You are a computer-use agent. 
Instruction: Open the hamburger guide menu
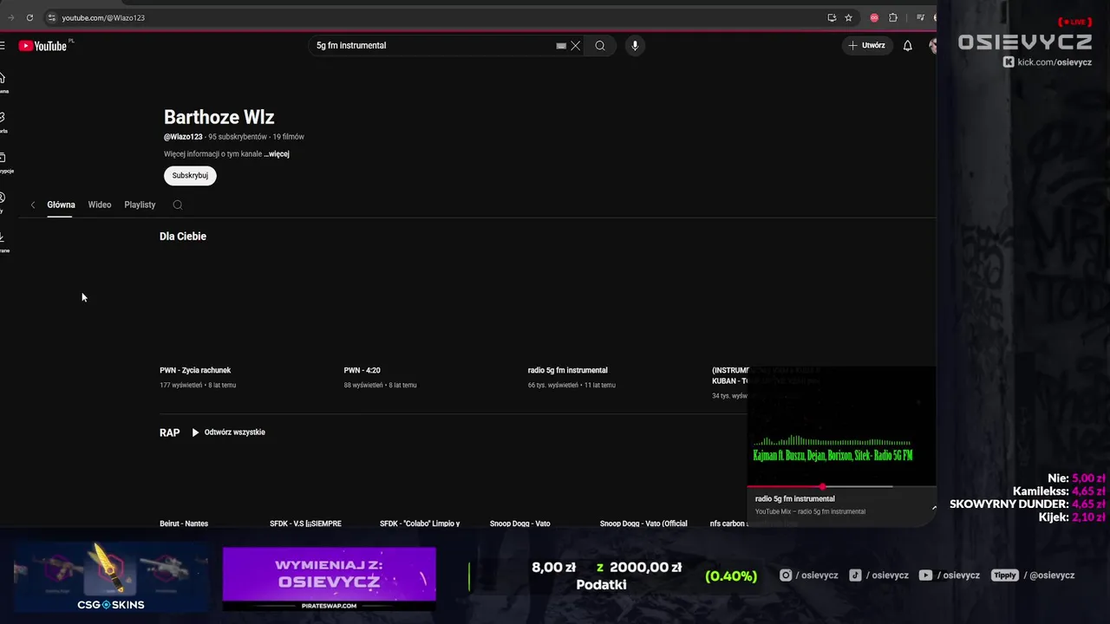[x=3, y=46]
